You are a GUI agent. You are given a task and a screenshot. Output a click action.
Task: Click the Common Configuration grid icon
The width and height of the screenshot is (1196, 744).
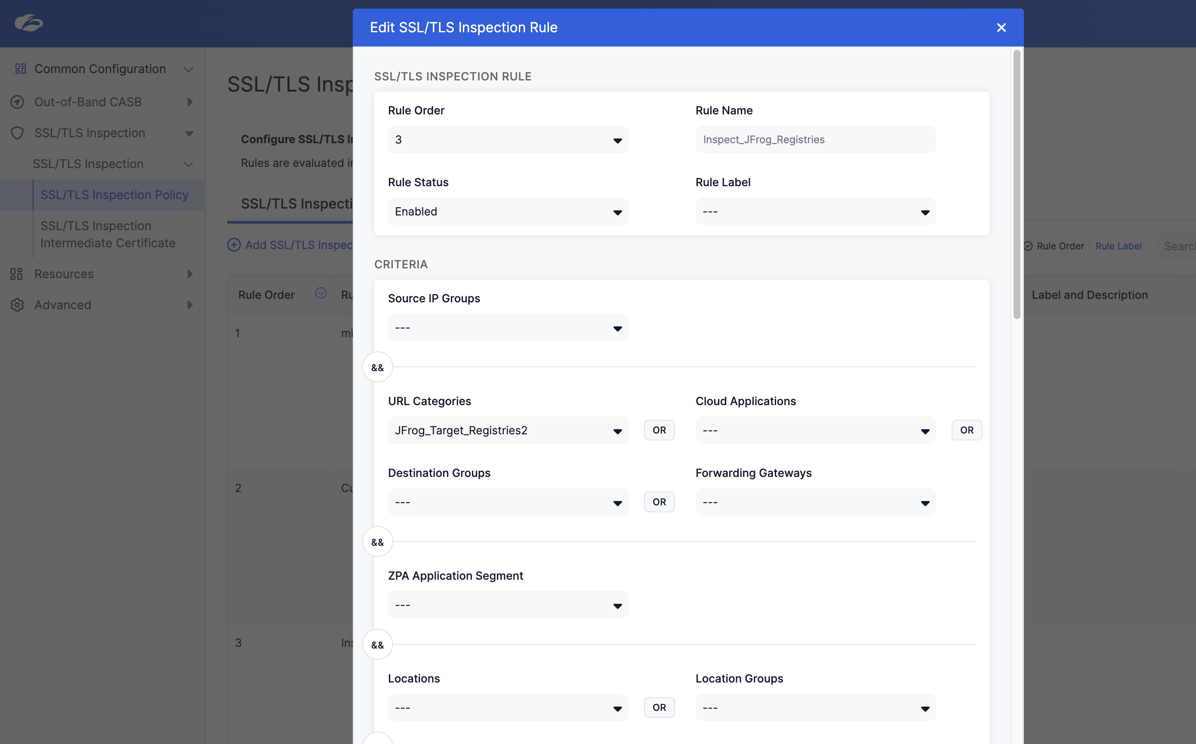coord(20,69)
